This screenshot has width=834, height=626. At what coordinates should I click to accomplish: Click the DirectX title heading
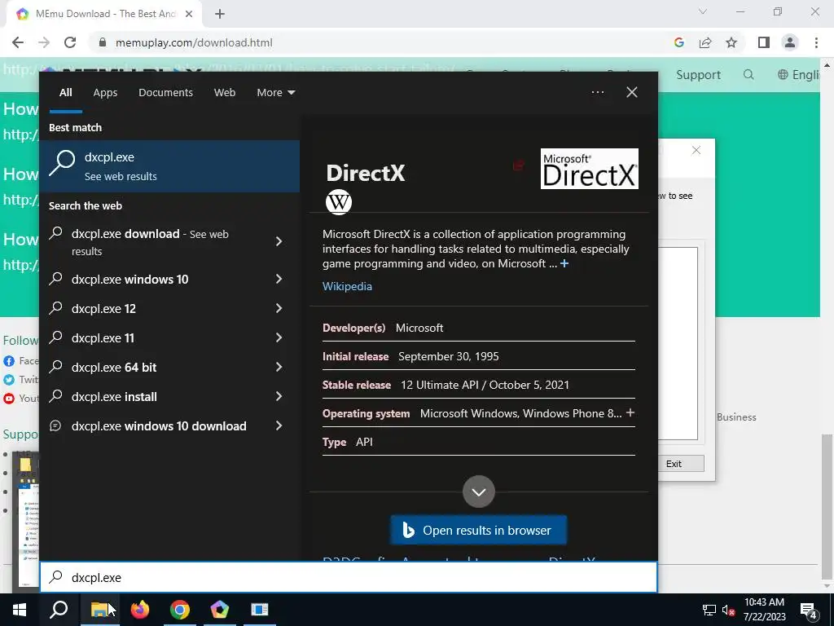coord(366,173)
